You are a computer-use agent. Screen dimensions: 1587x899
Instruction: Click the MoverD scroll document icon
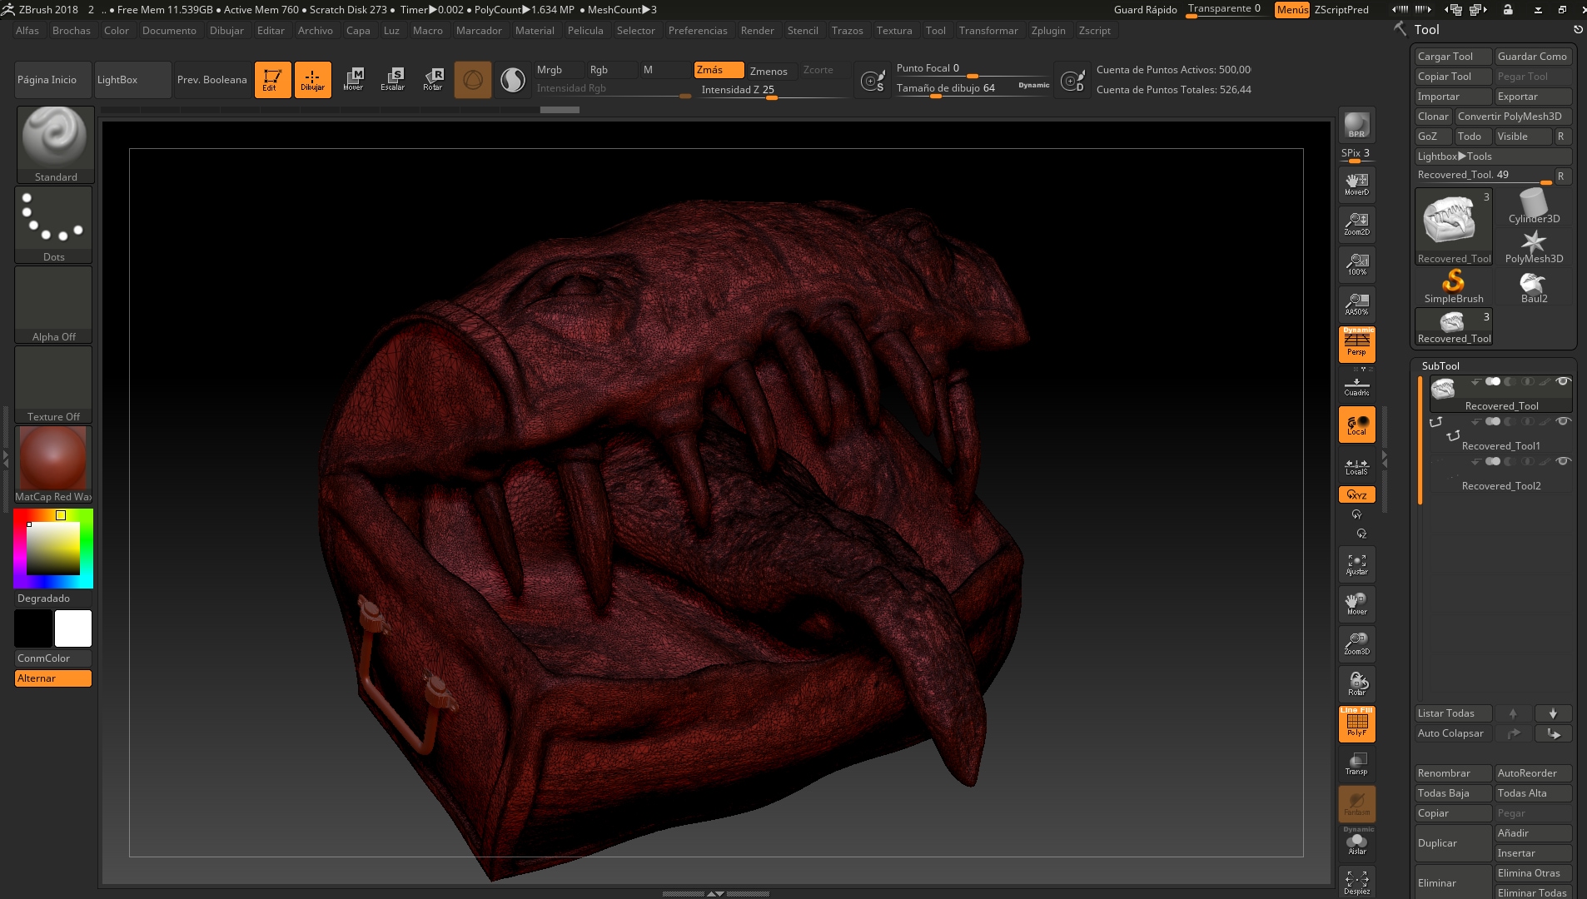coord(1356,185)
